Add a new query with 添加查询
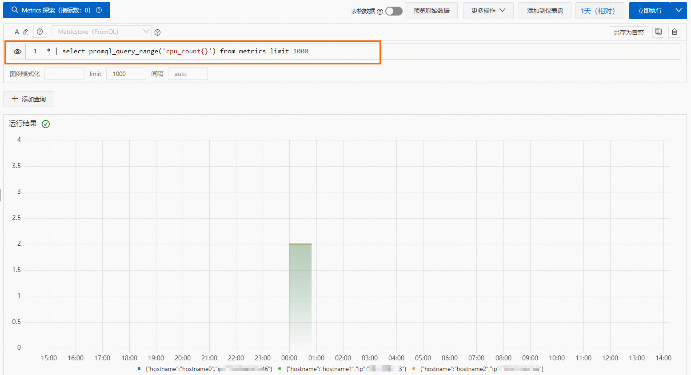 point(28,99)
